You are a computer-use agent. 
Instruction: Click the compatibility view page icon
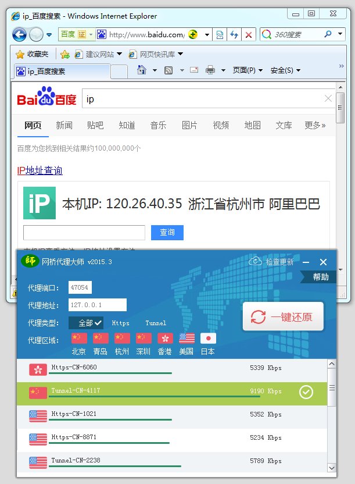(x=220, y=34)
